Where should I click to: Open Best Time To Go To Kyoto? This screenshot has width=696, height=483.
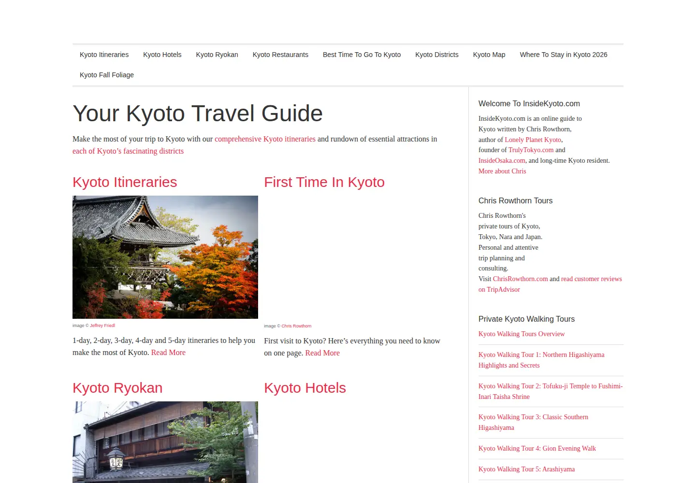pos(362,55)
